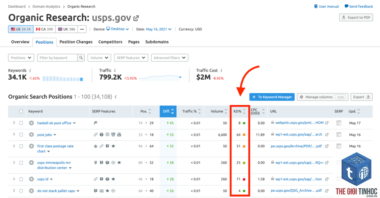The height and width of the screenshot is (198, 380).
Task: Click the Export button above the table
Action: (361, 97)
